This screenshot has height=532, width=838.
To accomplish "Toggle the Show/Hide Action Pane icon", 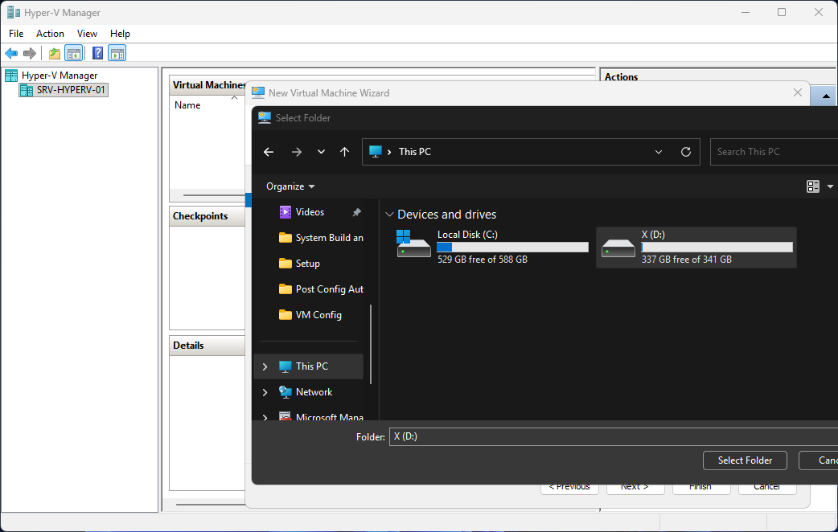I will click(x=117, y=54).
